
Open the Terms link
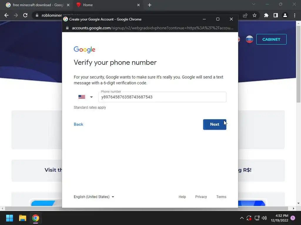[x=221, y=197]
